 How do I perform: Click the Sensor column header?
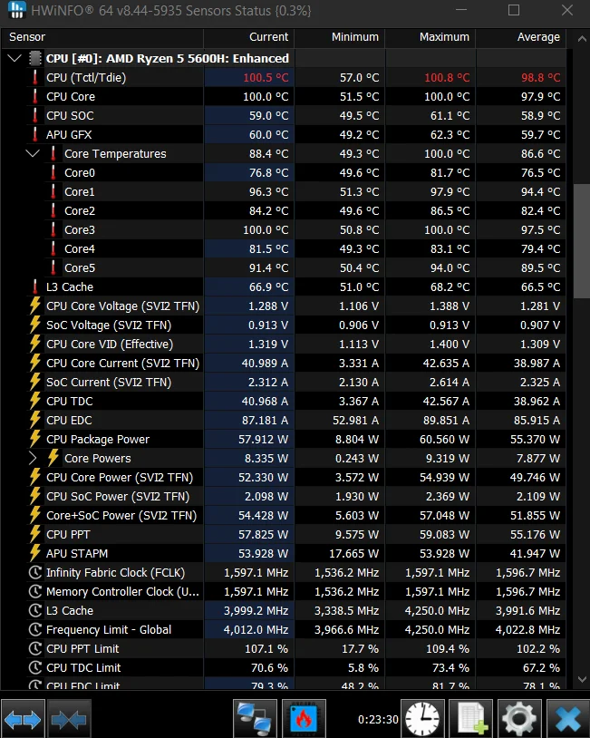click(27, 37)
